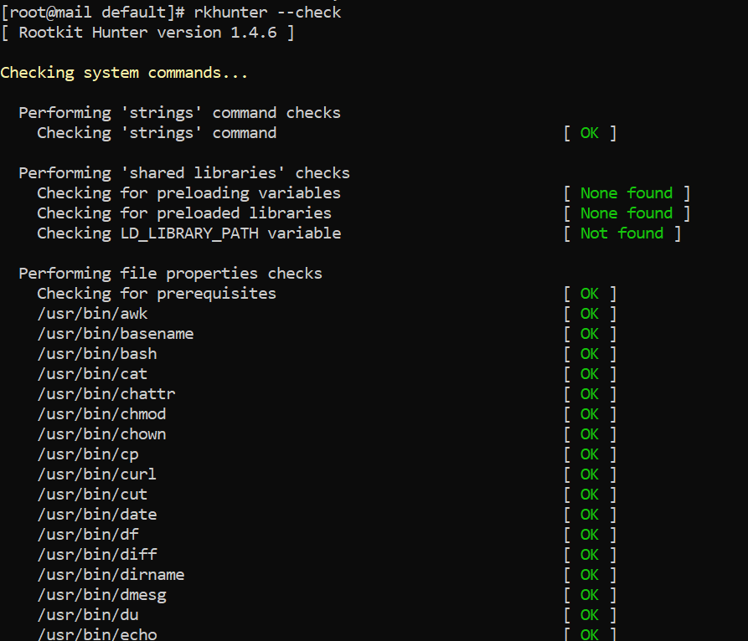Click OK status for /usr/bin/cp
The height and width of the screenshot is (641, 748).
click(x=590, y=454)
